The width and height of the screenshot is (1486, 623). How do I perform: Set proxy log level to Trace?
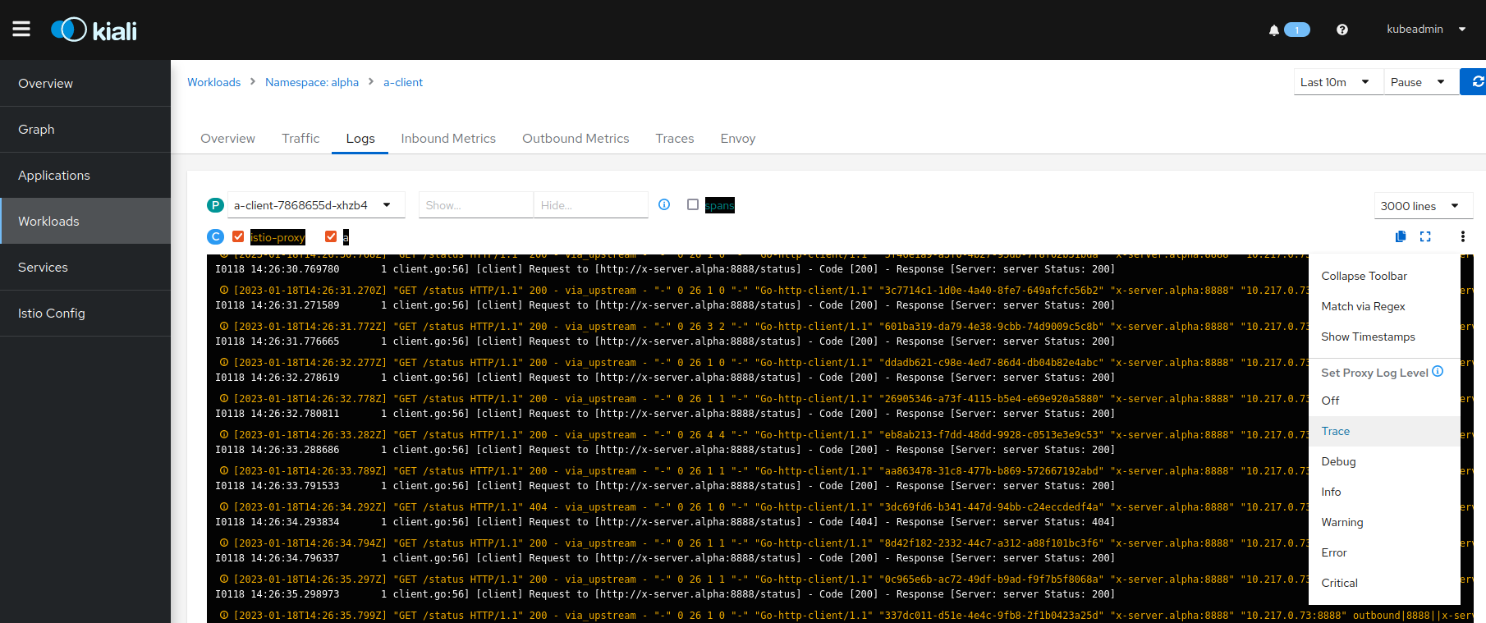point(1384,431)
